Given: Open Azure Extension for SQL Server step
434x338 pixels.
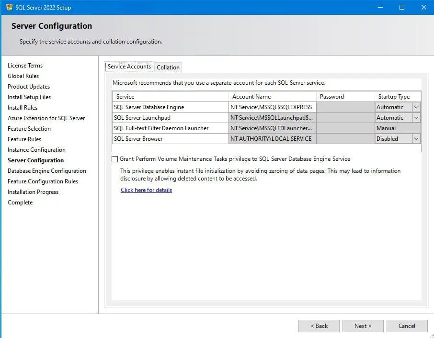Looking at the screenshot, I should 46,118.
